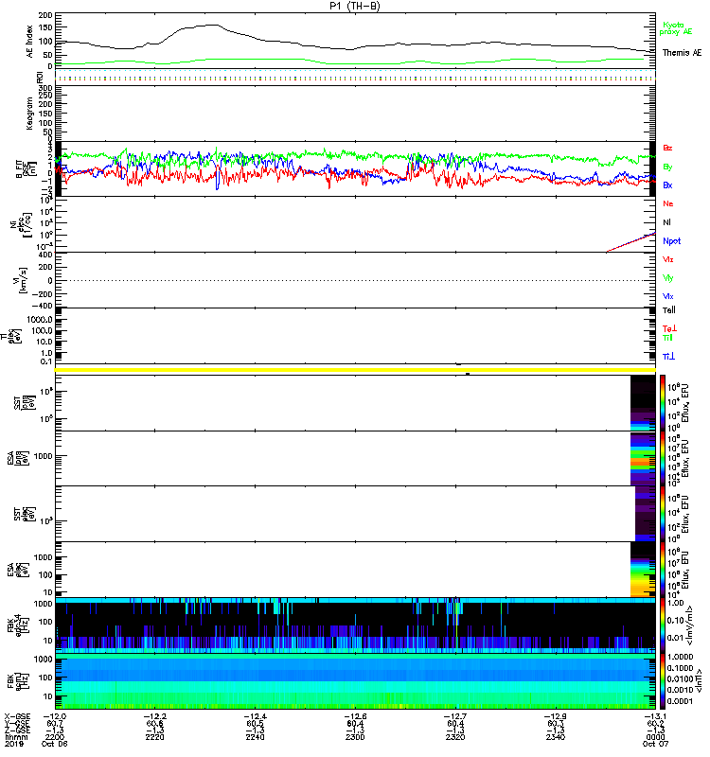
Task: Click the blue Bx legend entry
Action: pyautogui.click(x=668, y=185)
